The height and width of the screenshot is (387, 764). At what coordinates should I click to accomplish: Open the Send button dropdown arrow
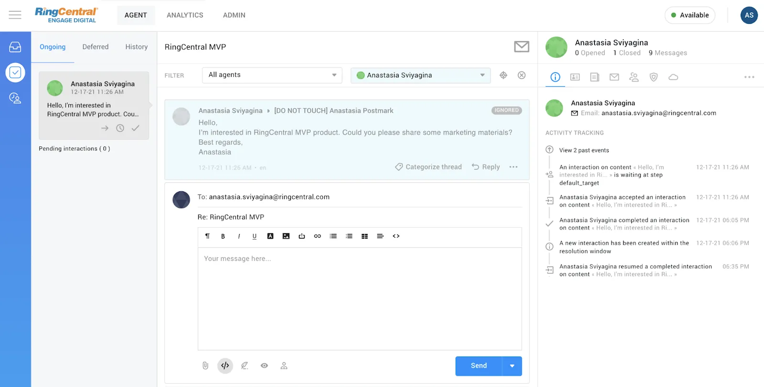(512, 366)
